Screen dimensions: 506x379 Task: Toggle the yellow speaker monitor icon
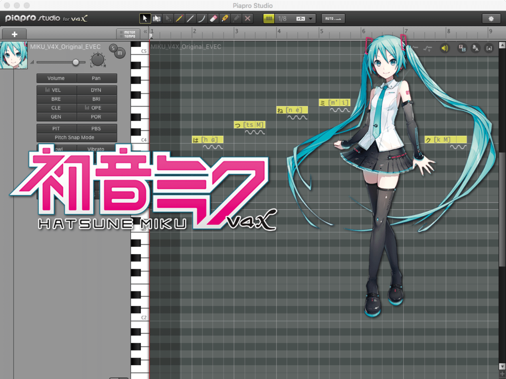445,48
